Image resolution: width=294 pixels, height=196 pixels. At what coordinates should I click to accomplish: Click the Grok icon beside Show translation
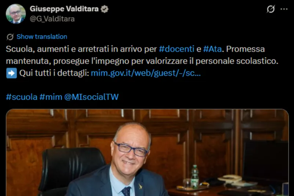(10, 37)
